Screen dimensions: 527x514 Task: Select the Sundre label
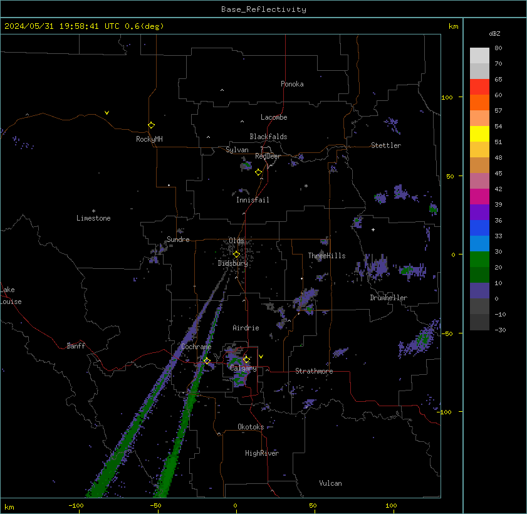(178, 239)
